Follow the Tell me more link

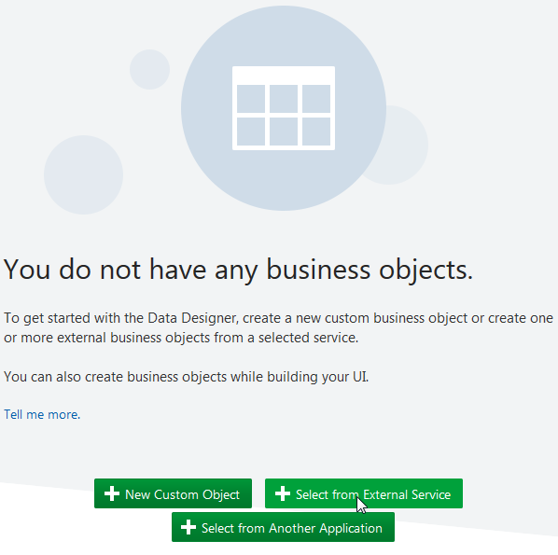[x=42, y=414]
